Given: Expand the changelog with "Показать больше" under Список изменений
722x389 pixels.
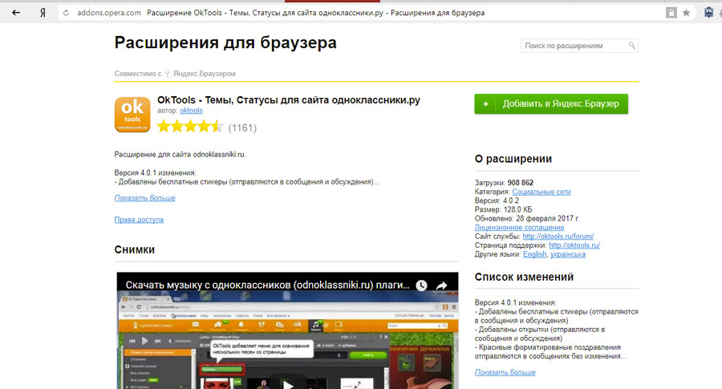Looking at the screenshot, I should point(505,372).
